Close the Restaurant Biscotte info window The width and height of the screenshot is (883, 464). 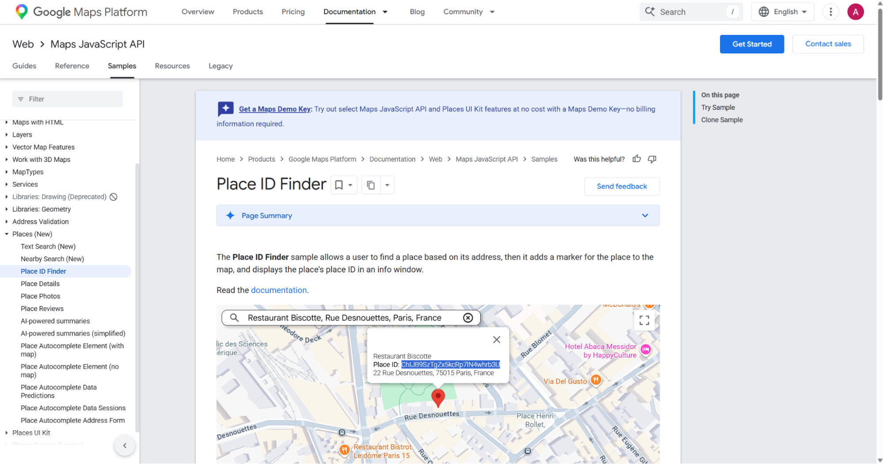tap(496, 340)
